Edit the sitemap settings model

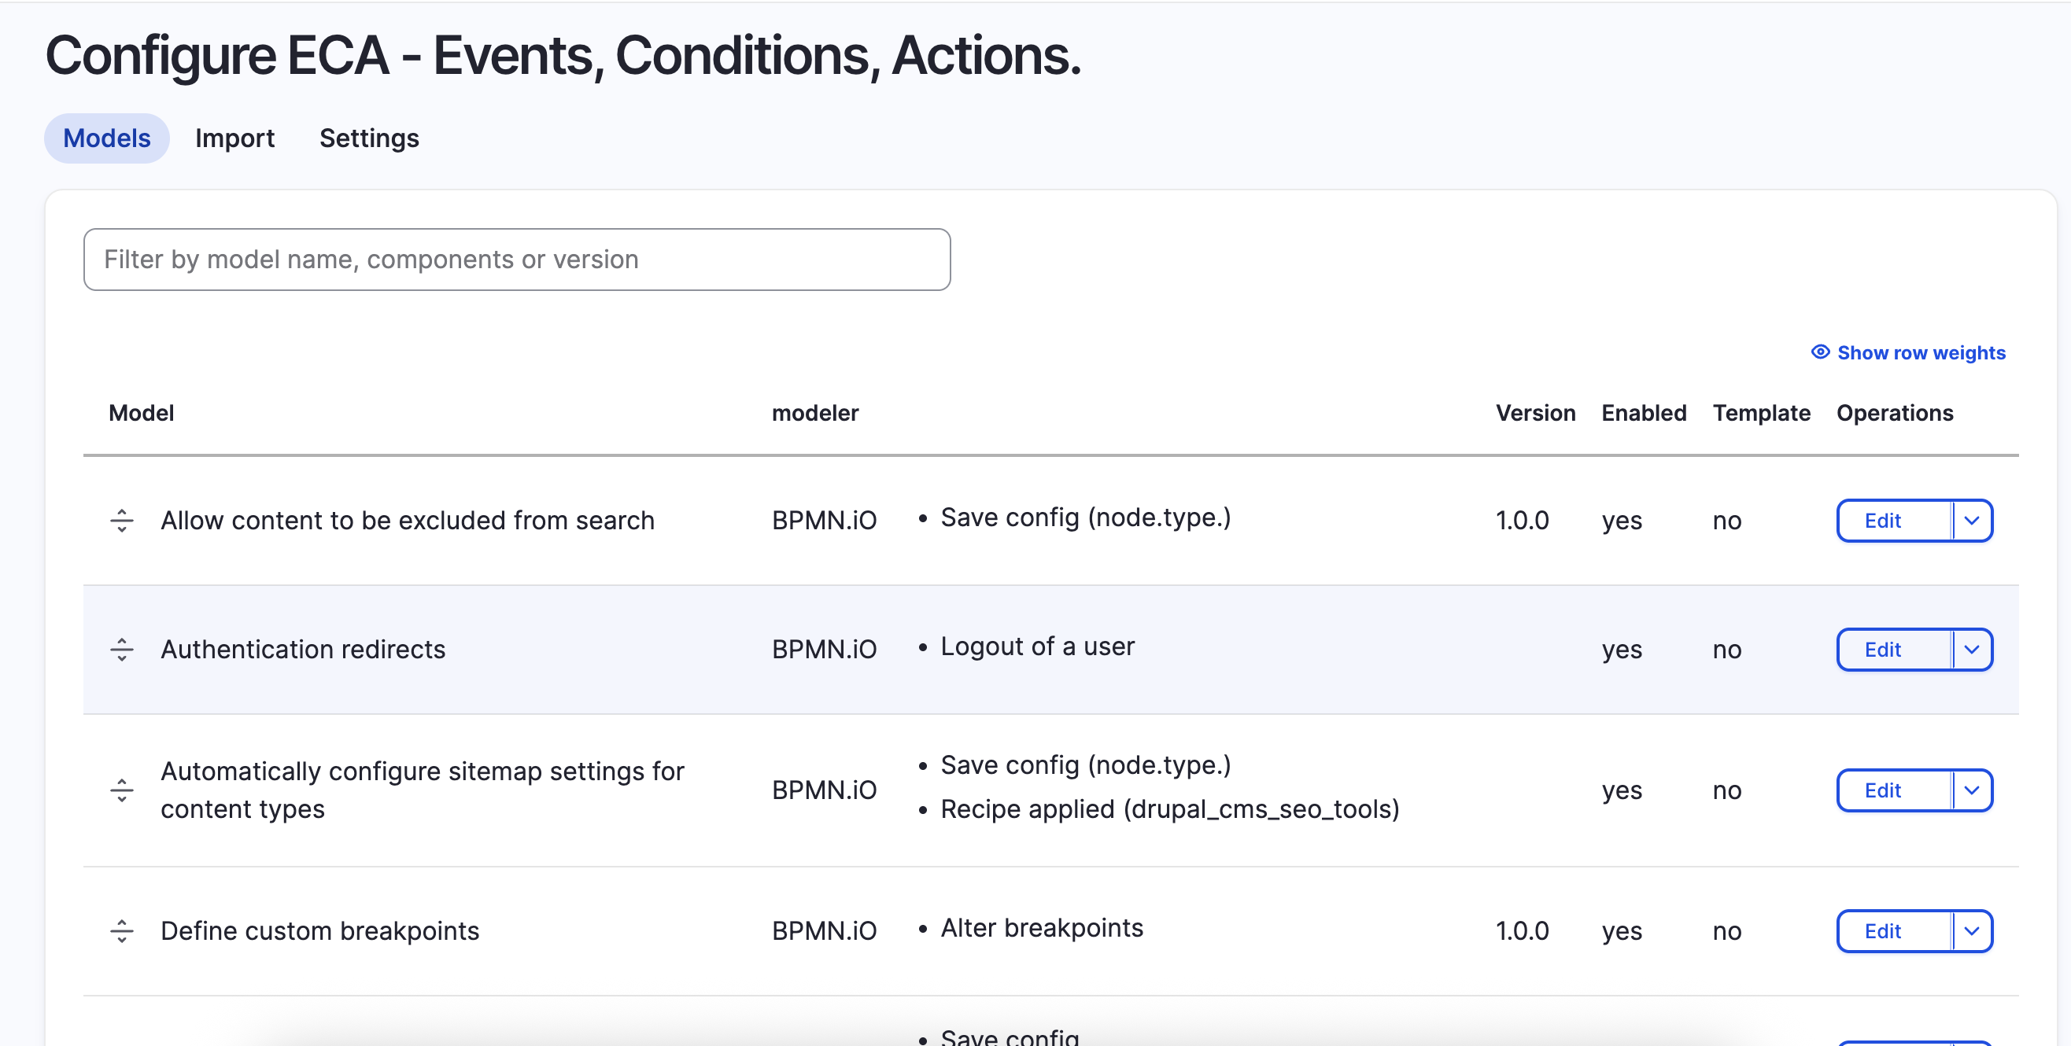click(1882, 790)
